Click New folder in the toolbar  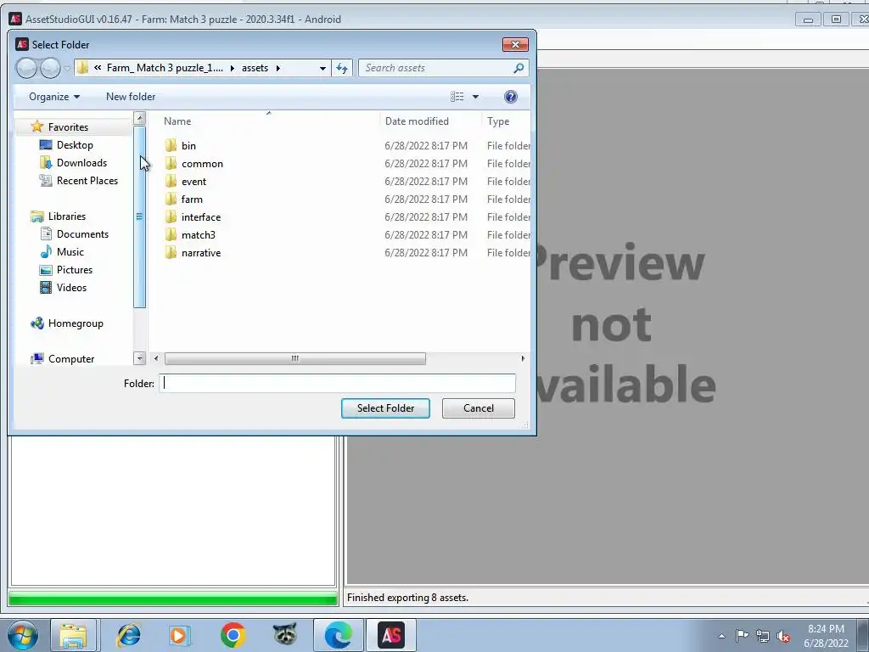pyautogui.click(x=131, y=97)
